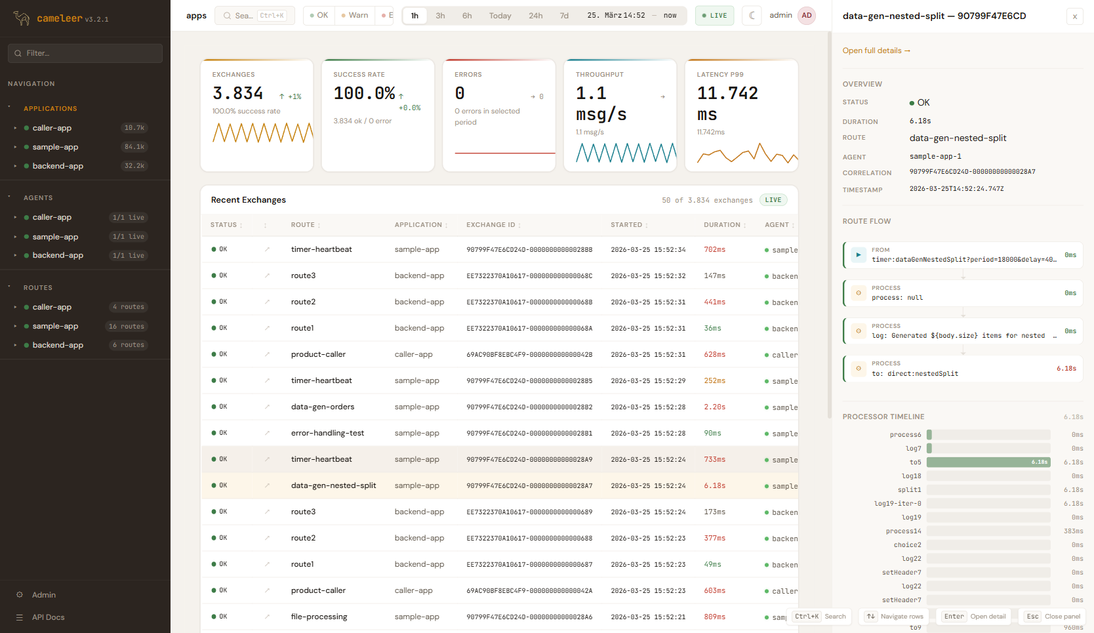Toggle the Warn status filter
Viewport: 1094px width, 633px height.
click(x=355, y=16)
